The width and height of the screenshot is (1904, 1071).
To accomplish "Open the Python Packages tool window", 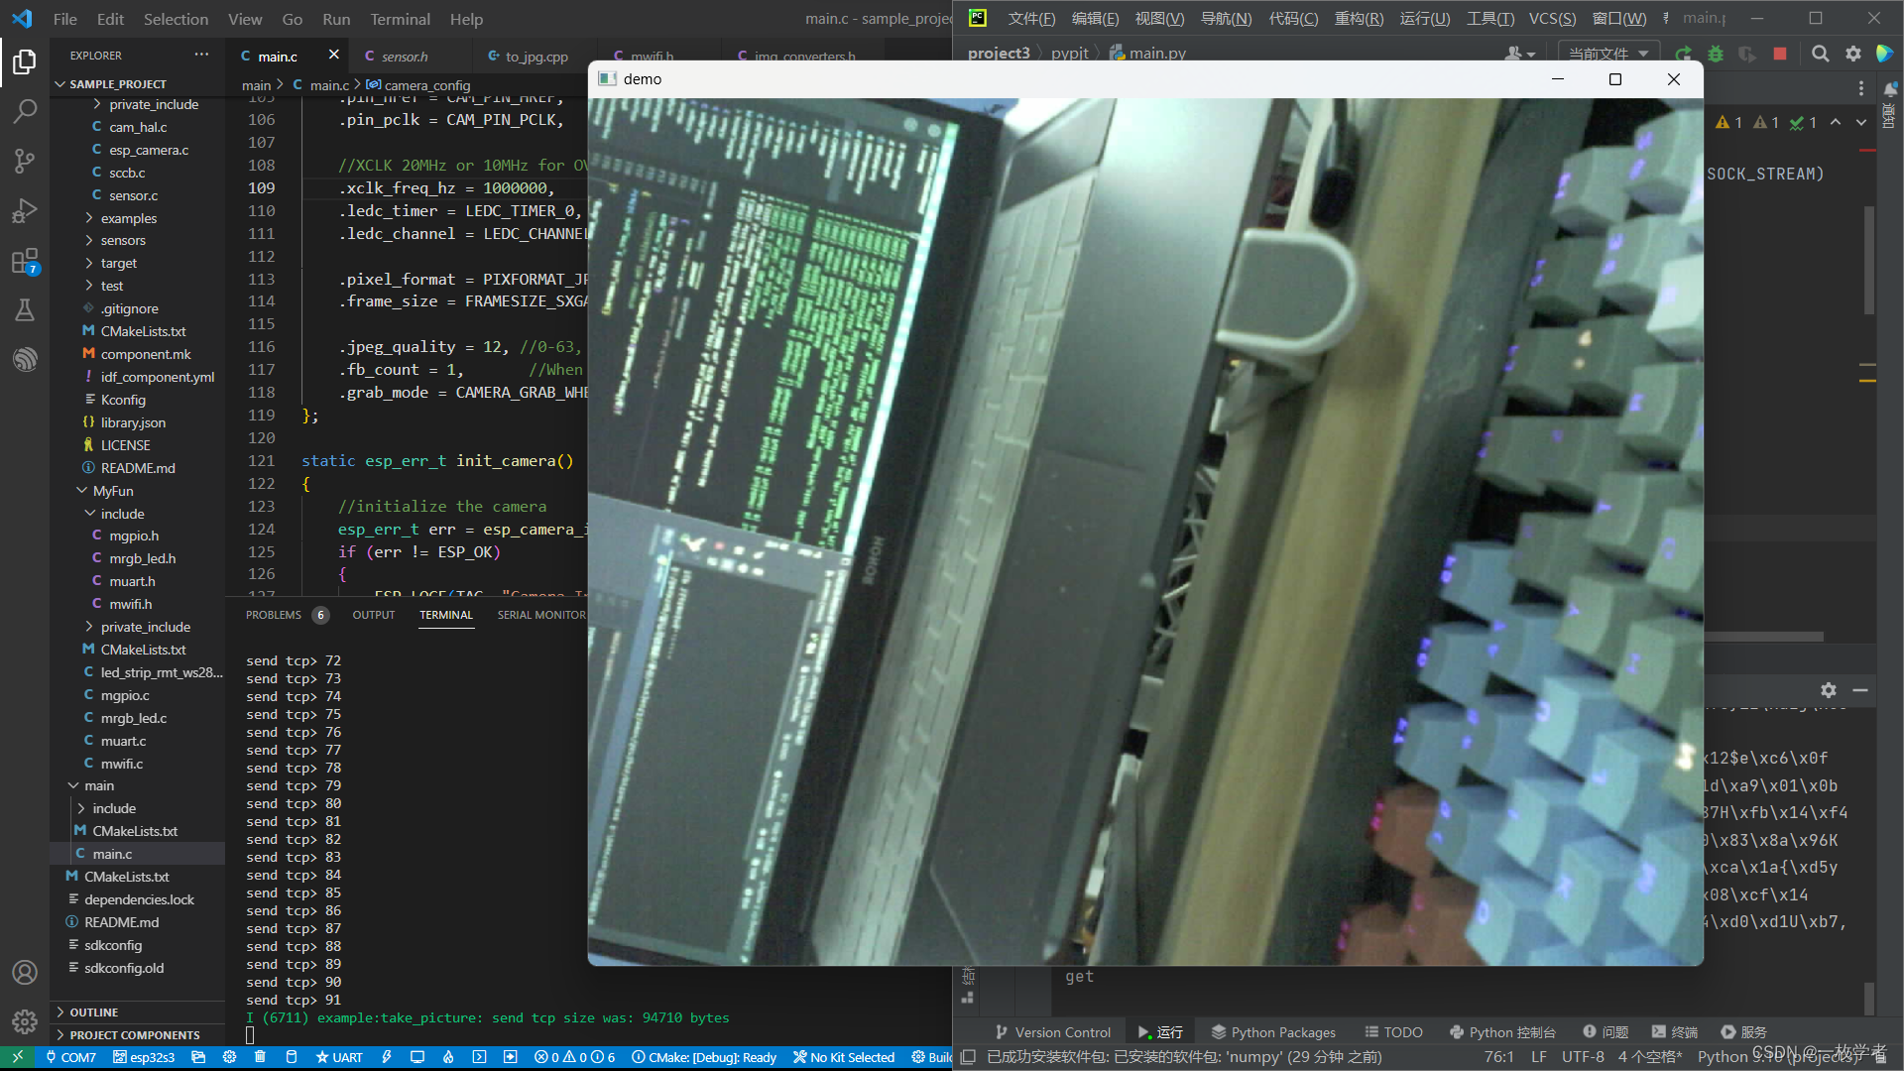I will point(1273,1032).
